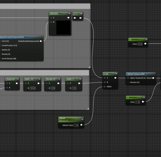Click the 1-x node's output pin
Viewport: 161px width, 157px height.
80,18
